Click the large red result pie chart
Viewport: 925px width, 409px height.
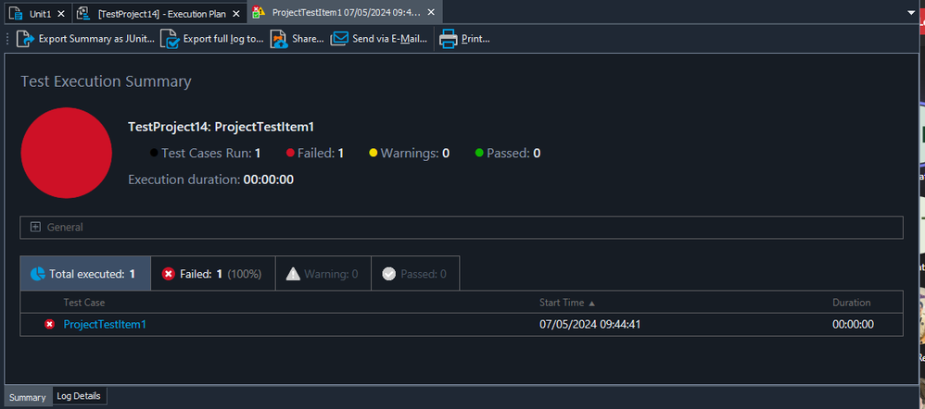66,153
